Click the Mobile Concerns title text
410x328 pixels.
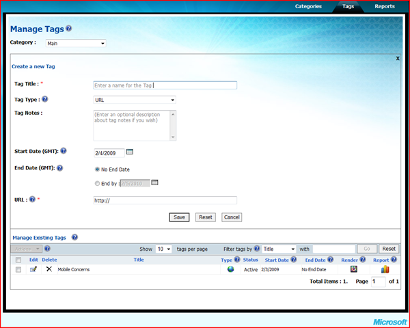coord(74,269)
